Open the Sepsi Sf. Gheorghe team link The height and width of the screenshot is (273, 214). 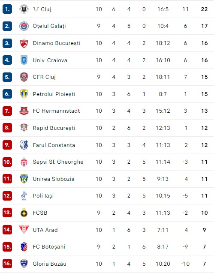58,162
